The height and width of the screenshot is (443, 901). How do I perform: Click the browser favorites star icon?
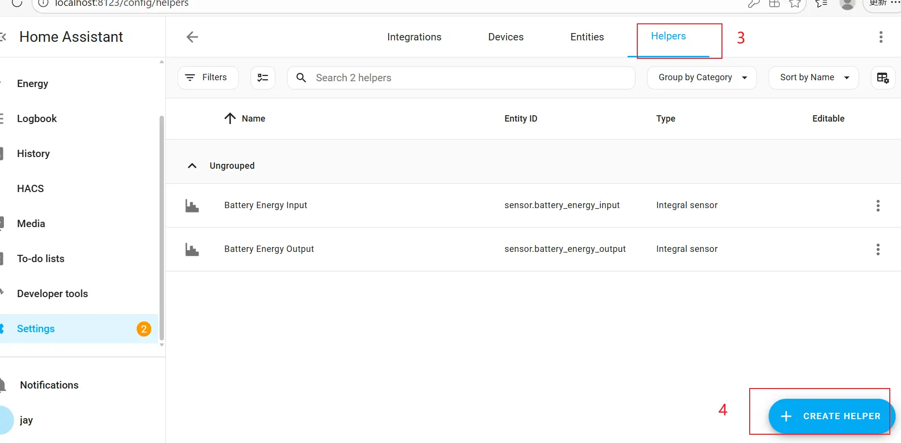tap(795, 4)
